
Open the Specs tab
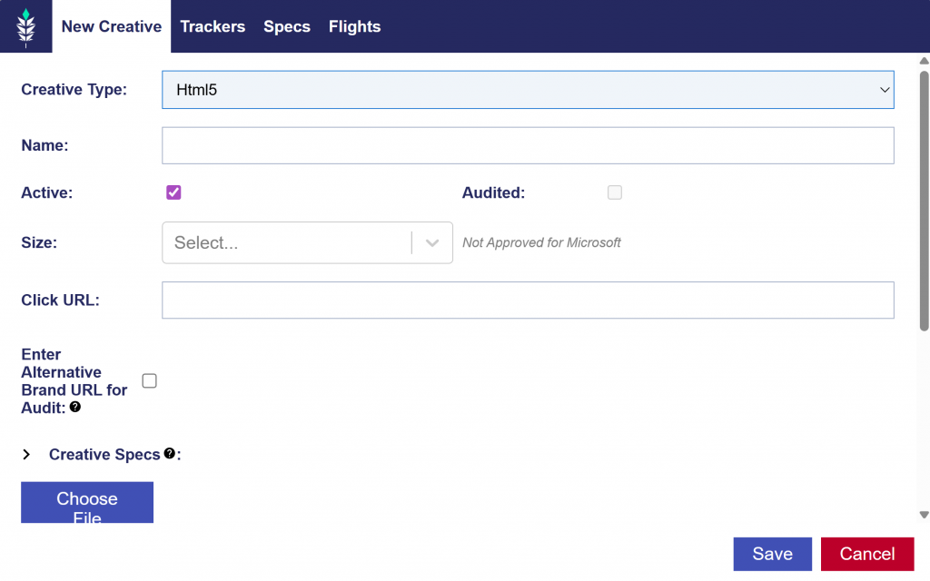tap(287, 26)
